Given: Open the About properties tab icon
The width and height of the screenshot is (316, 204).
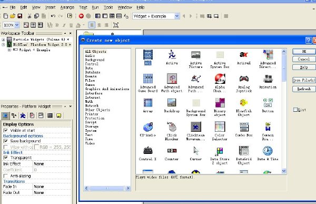Looking at the screenshot, I should pos(58,115).
